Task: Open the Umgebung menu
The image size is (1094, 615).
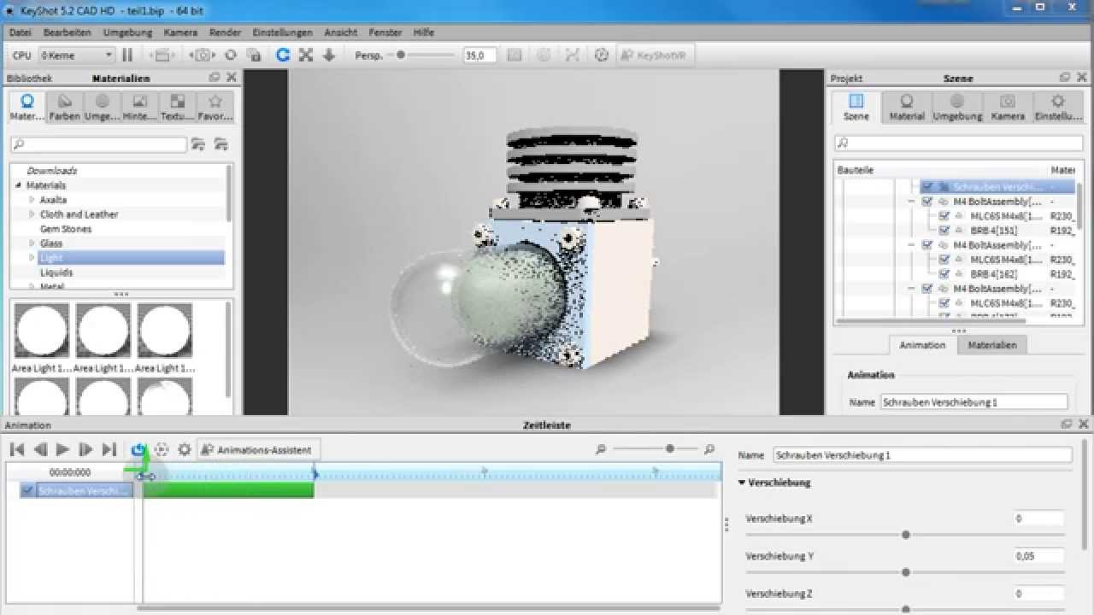Action: tap(127, 32)
